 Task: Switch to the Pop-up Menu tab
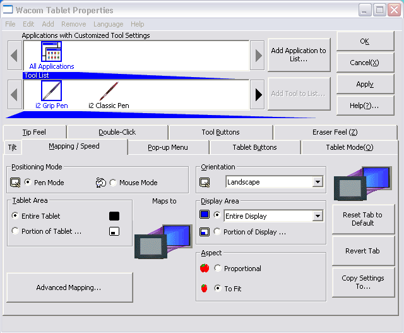pos(168,147)
